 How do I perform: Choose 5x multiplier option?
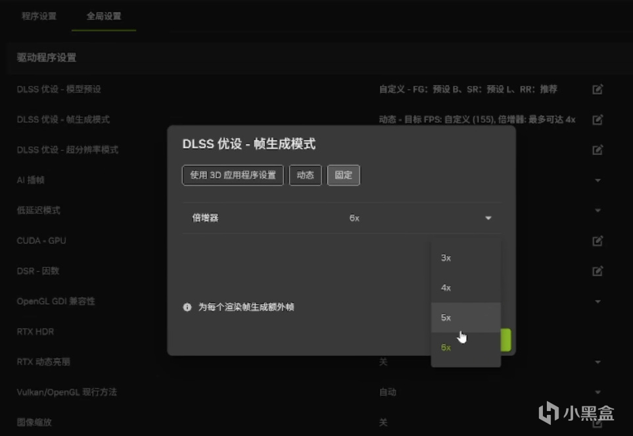tap(466, 318)
